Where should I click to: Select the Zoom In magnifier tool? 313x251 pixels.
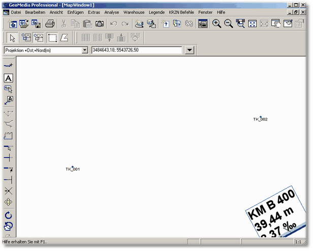217,23
